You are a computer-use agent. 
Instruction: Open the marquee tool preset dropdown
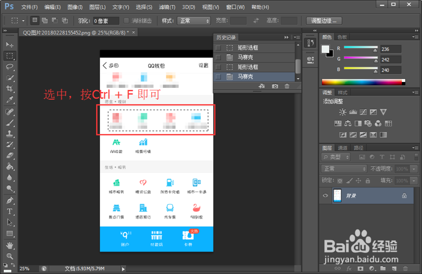[23, 20]
